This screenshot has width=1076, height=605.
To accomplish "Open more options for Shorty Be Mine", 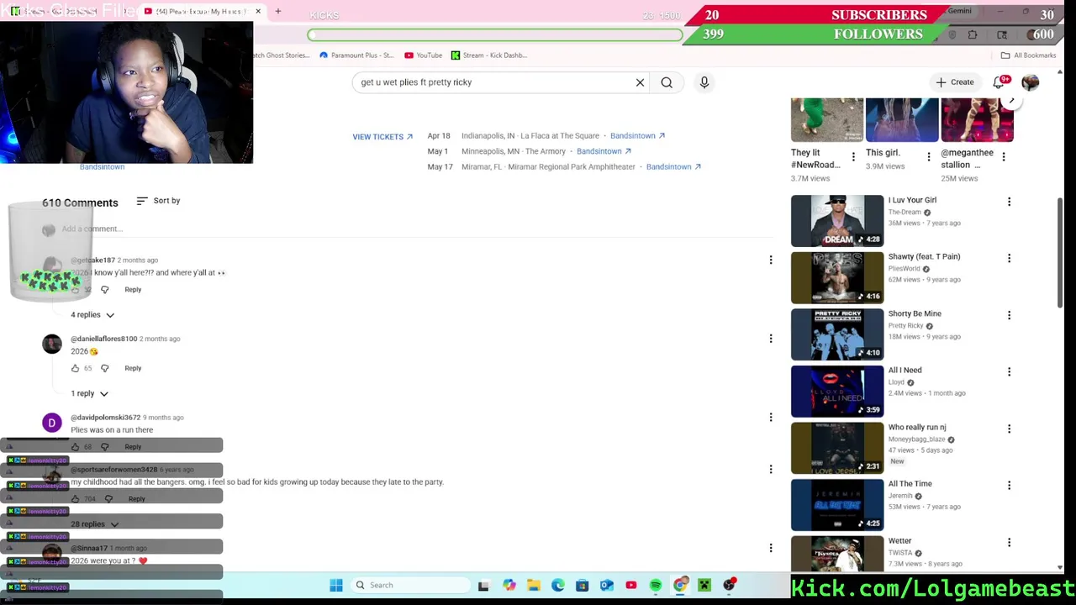I will (1009, 315).
